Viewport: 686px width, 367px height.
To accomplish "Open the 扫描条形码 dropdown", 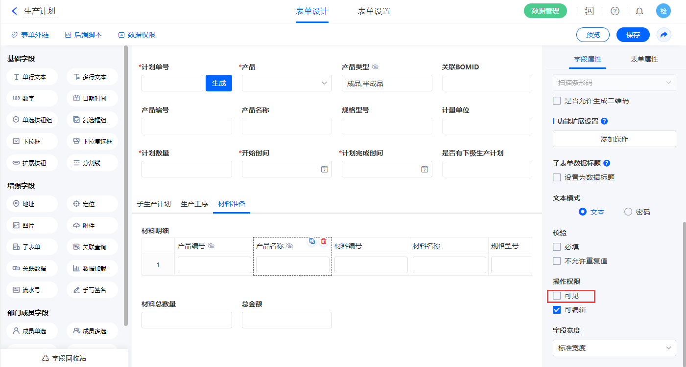I will pyautogui.click(x=614, y=83).
